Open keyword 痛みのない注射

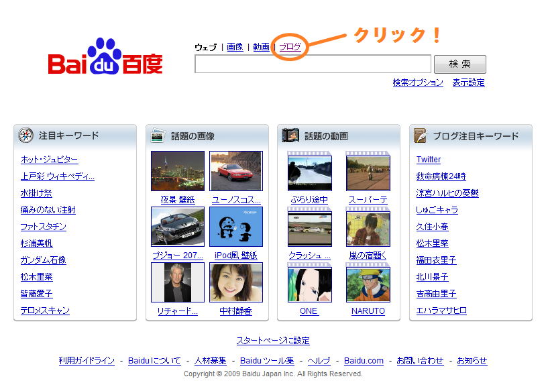(x=48, y=210)
